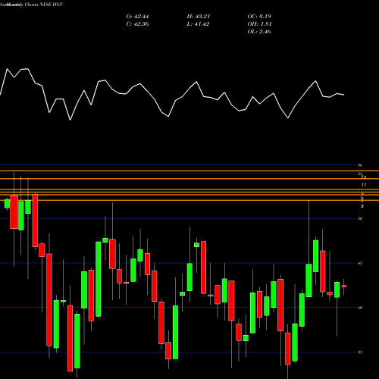The height and width of the screenshot is (379, 379).
Task: Click the 'OC: 0.19' reading
Action: [259, 17]
